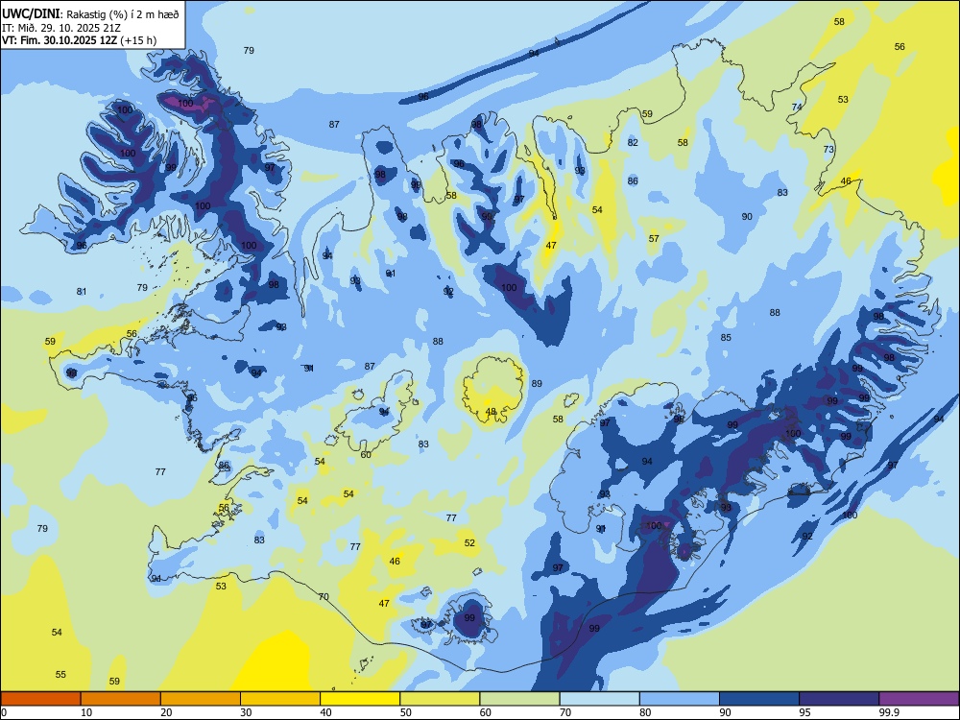Click the humidity value 55 over the ocean

pos(60,675)
